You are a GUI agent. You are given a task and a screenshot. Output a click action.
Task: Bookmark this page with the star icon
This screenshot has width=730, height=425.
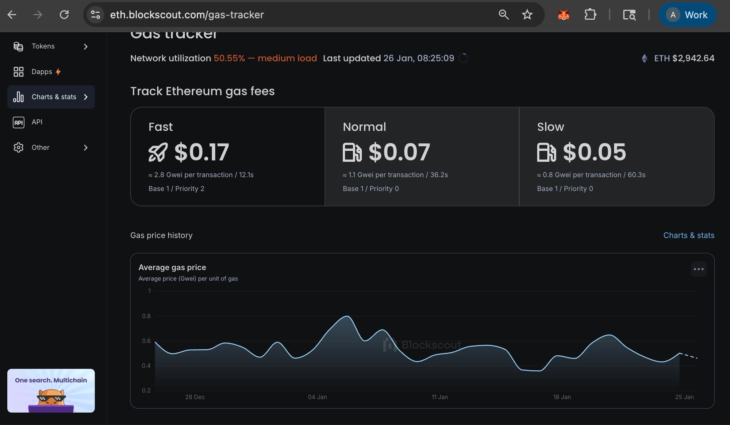point(527,15)
